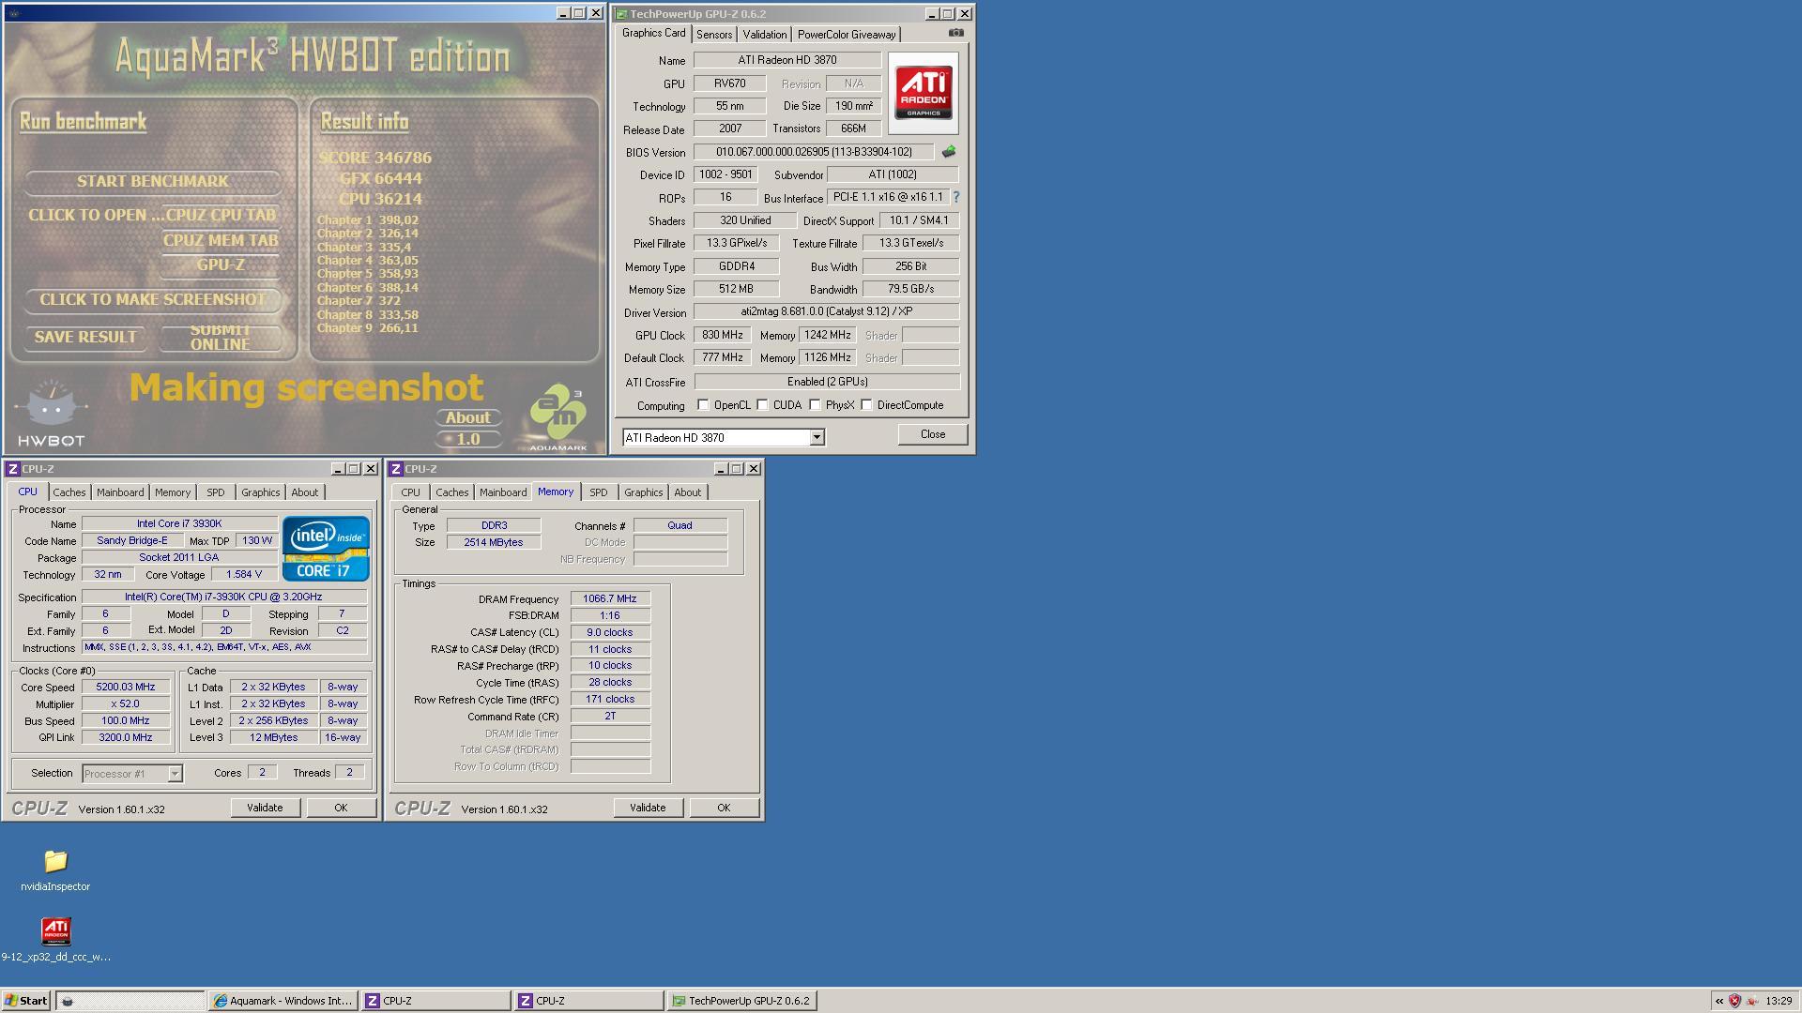The width and height of the screenshot is (1802, 1013).
Task: Open Graphics tab in the CPU-Z Memory window
Action: (643, 492)
